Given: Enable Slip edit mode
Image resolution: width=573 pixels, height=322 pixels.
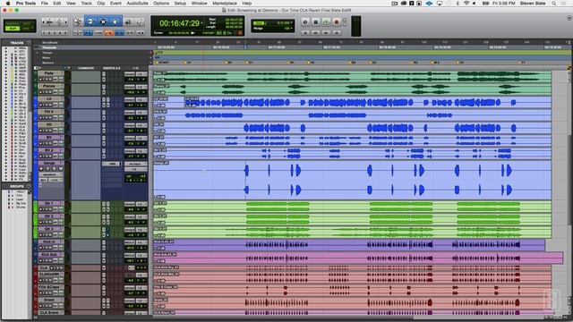Looking at the screenshot, I should coord(13,29).
